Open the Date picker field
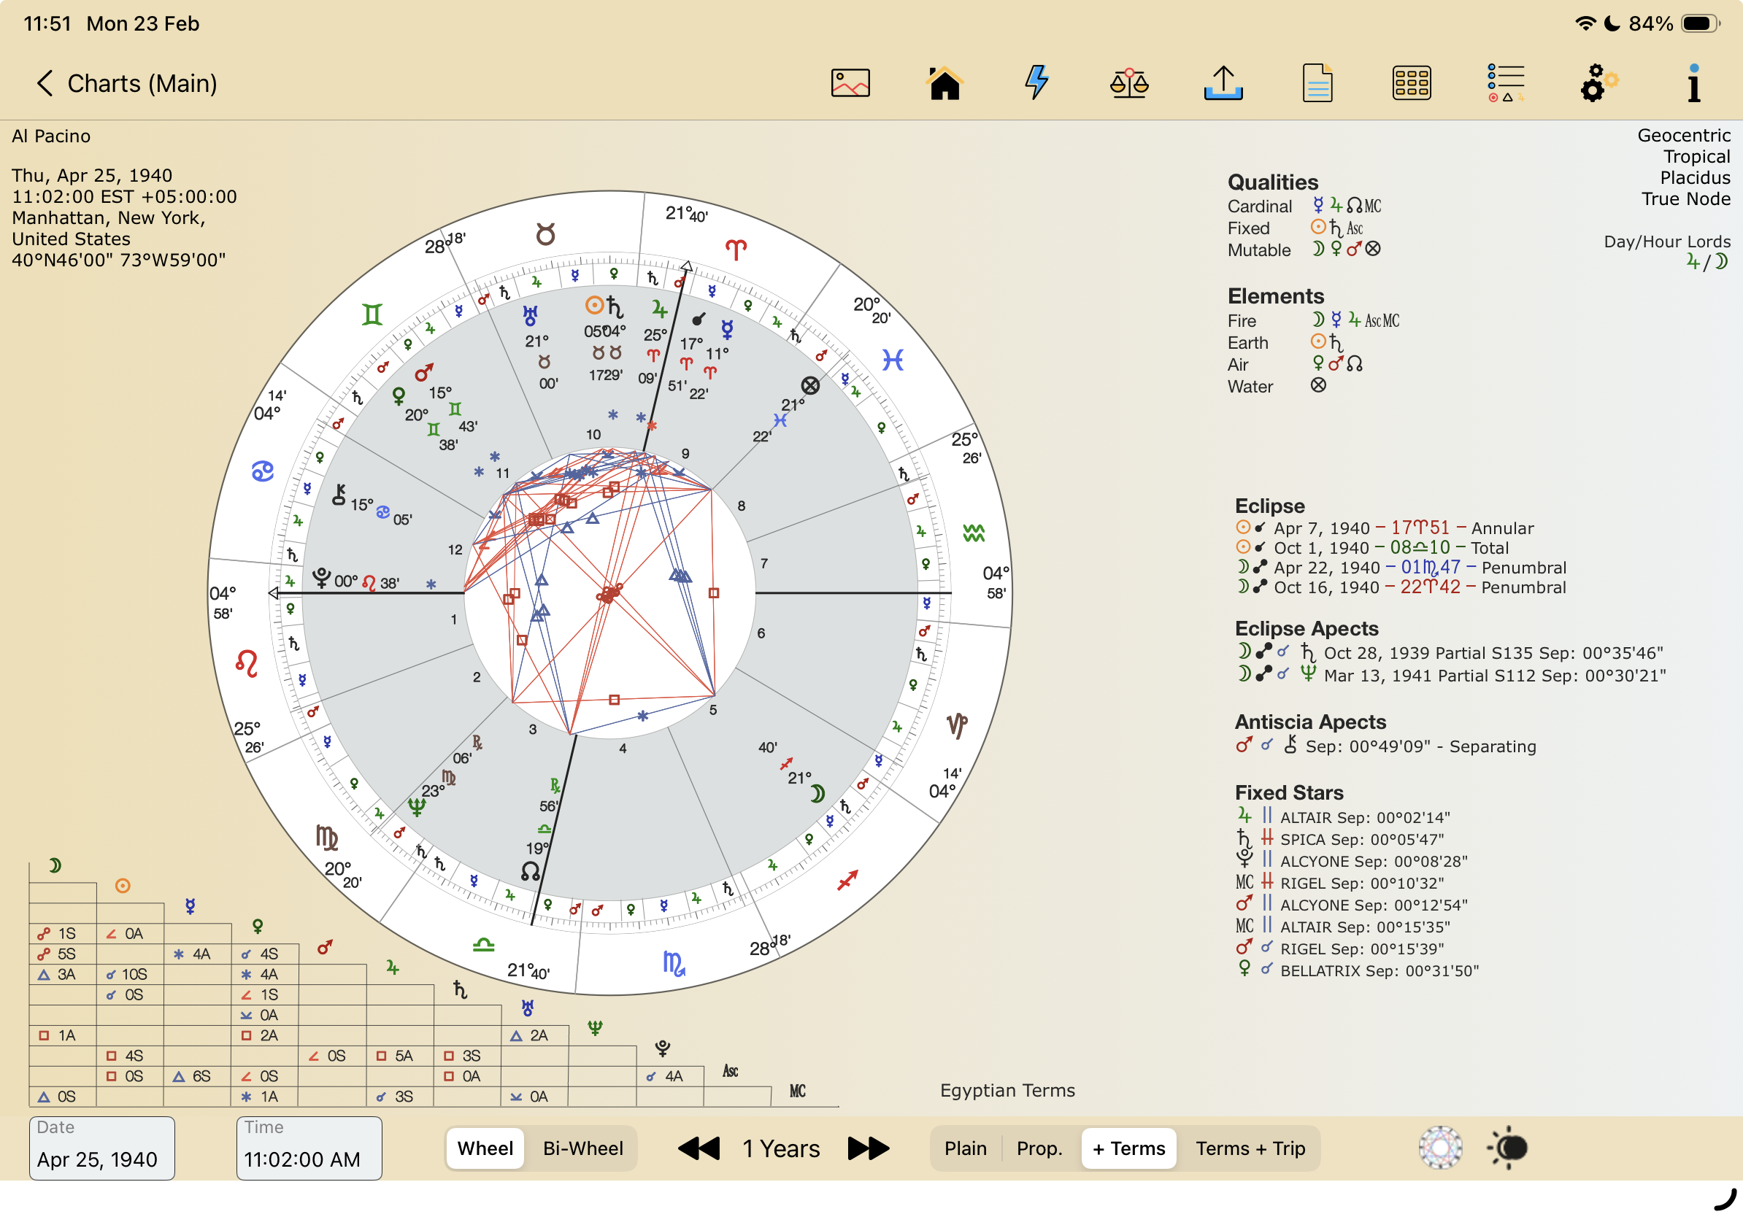The height and width of the screenshot is (1217, 1743). (x=101, y=1148)
